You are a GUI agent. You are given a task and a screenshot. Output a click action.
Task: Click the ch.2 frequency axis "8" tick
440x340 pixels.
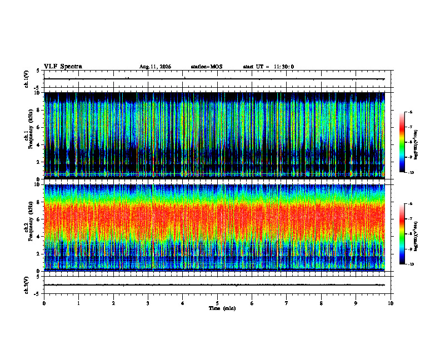38,202
